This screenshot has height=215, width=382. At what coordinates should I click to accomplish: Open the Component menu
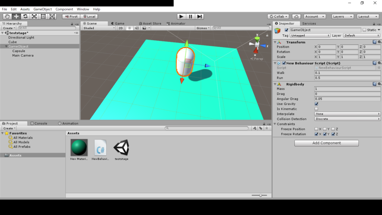64,9
